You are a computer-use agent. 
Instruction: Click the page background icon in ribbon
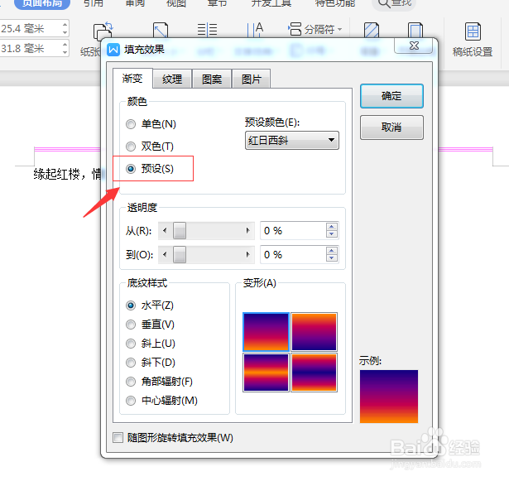tap(372, 30)
